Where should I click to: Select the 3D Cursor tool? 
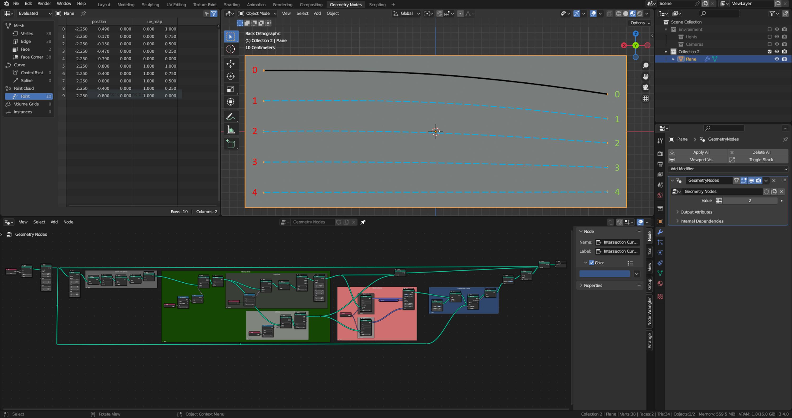click(230, 49)
